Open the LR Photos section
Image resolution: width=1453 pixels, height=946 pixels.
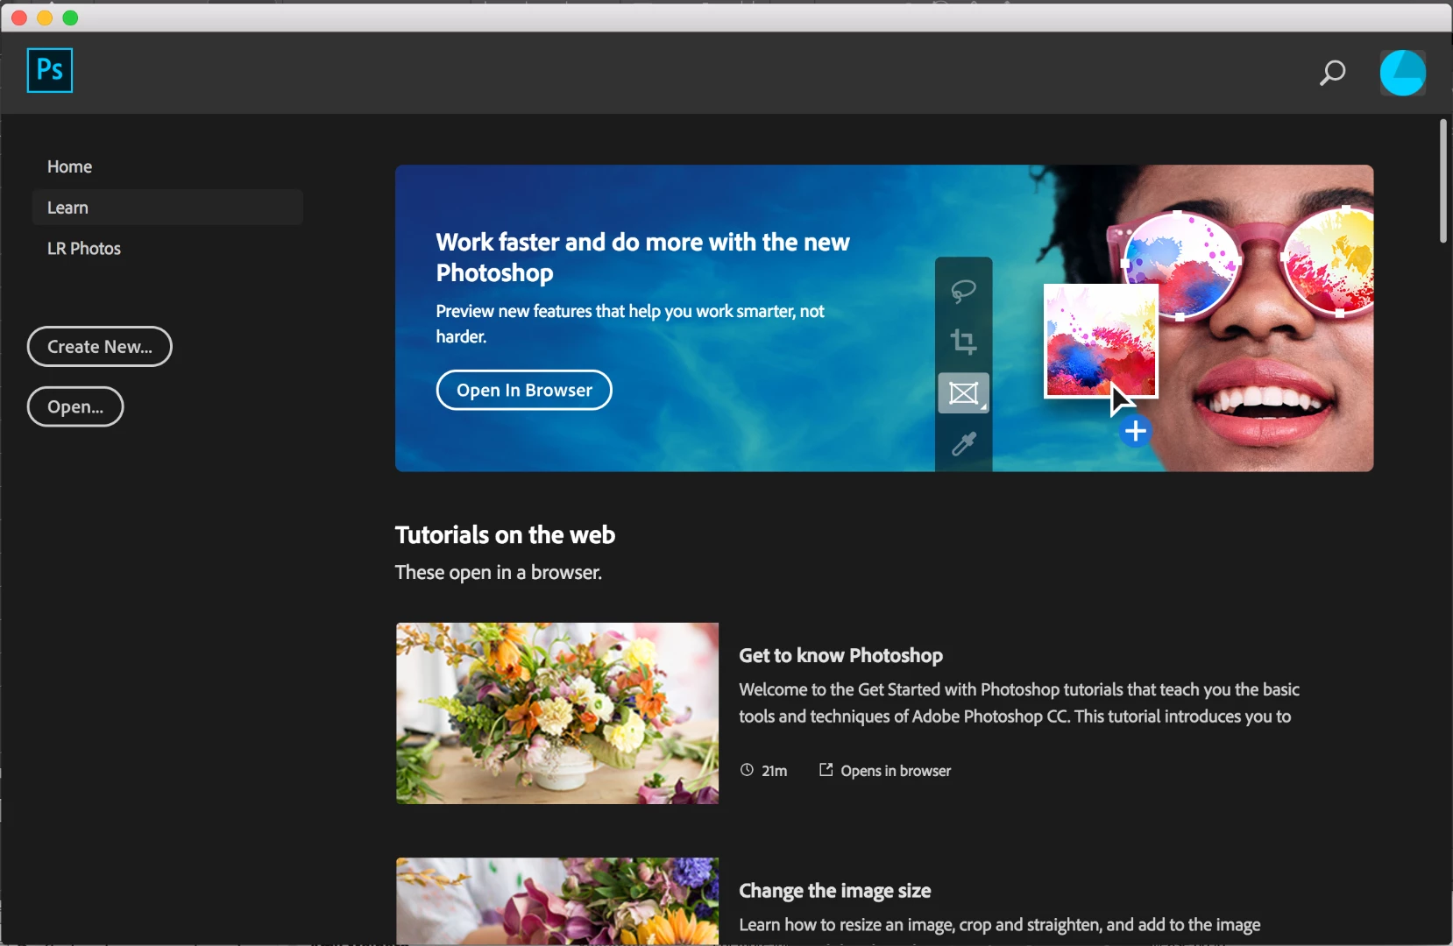[83, 249]
